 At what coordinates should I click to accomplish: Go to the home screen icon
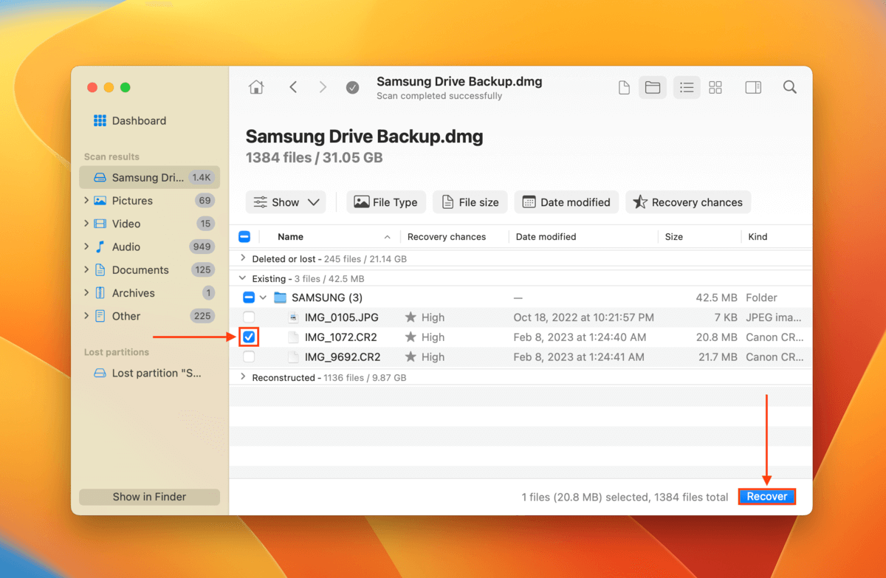(256, 87)
